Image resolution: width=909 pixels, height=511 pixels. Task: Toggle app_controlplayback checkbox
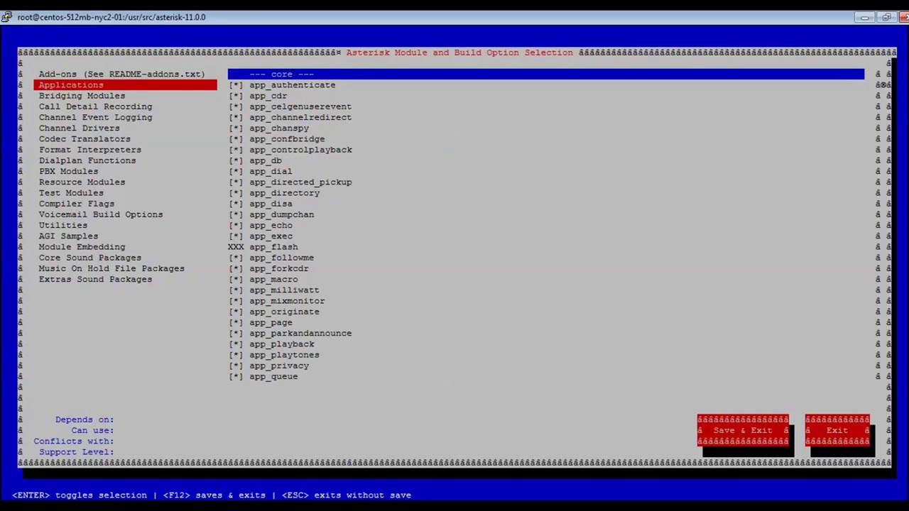click(x=236, y=150)
